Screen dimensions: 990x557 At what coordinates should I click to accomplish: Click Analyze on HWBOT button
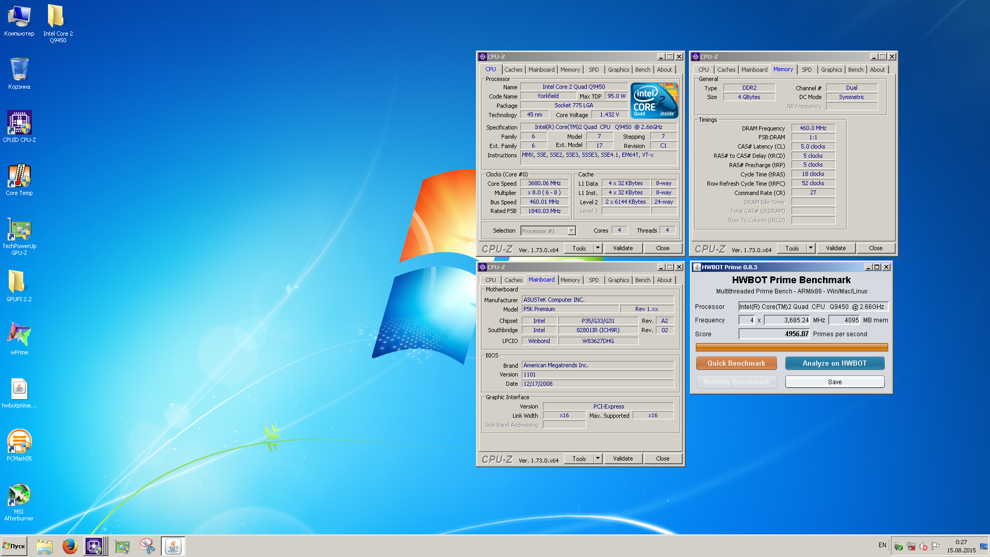pos(834,363)
